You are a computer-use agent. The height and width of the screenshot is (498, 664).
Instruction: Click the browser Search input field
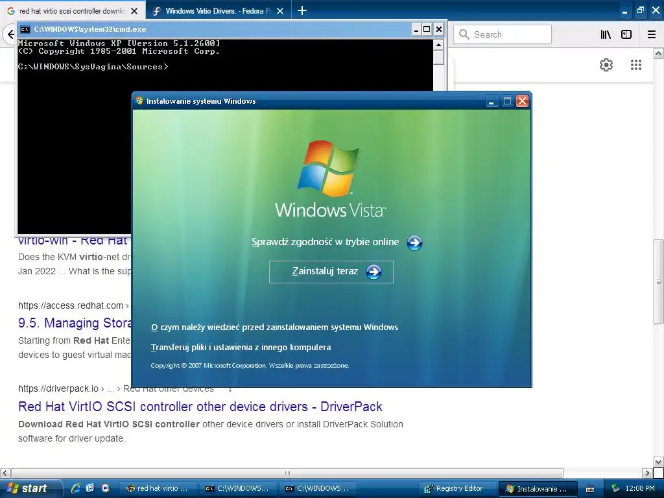click(503, 34)
